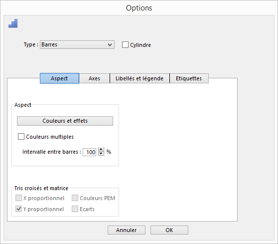Enable the Cylindre checkbox
This screenshot has width=278, height=244.
[x=125, y=45]
